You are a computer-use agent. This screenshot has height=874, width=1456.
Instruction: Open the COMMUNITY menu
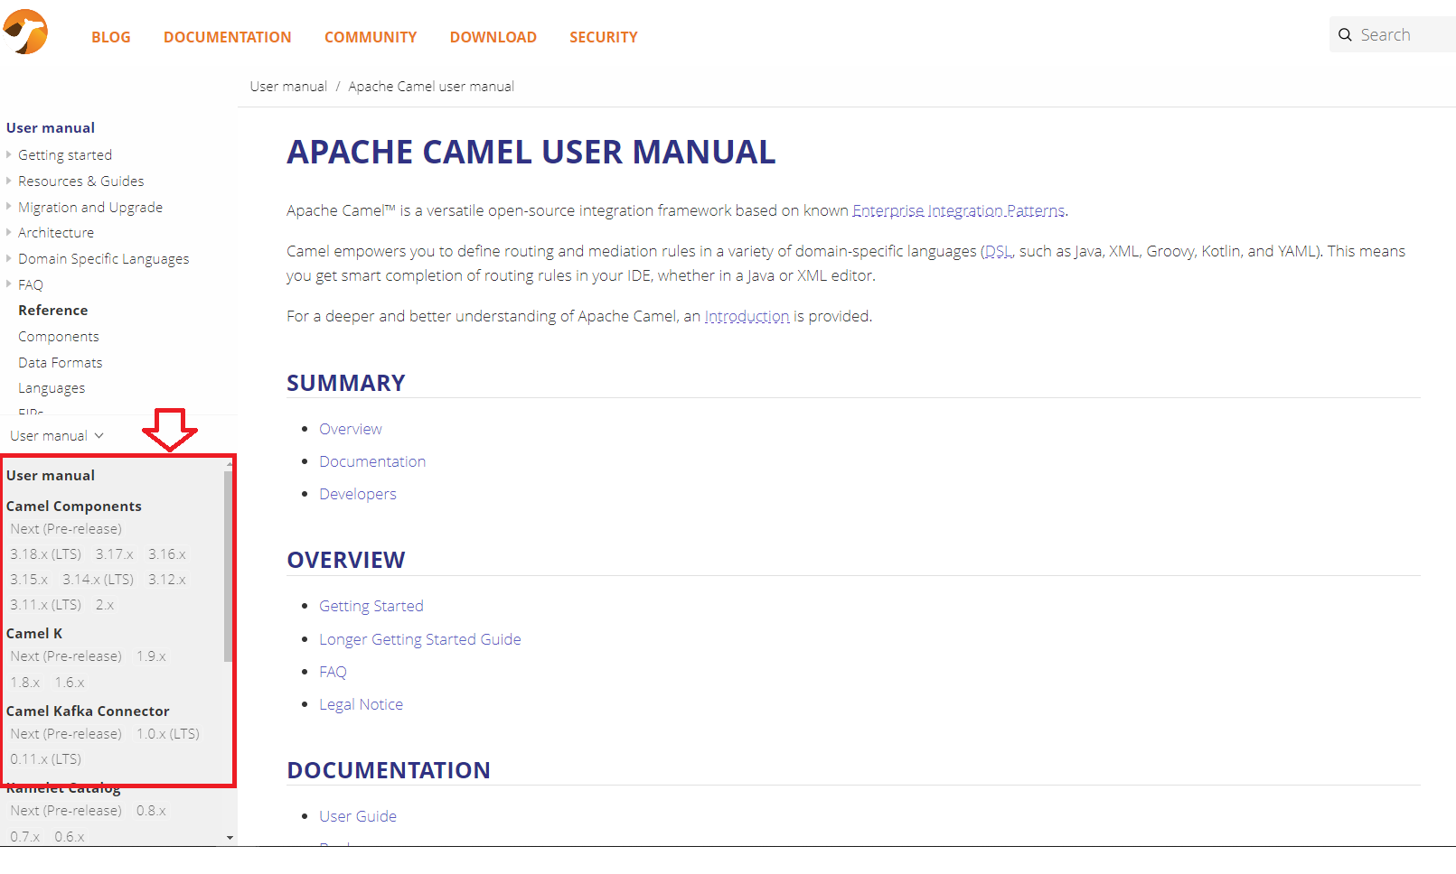pyautogui.click(x=371, y=37)
